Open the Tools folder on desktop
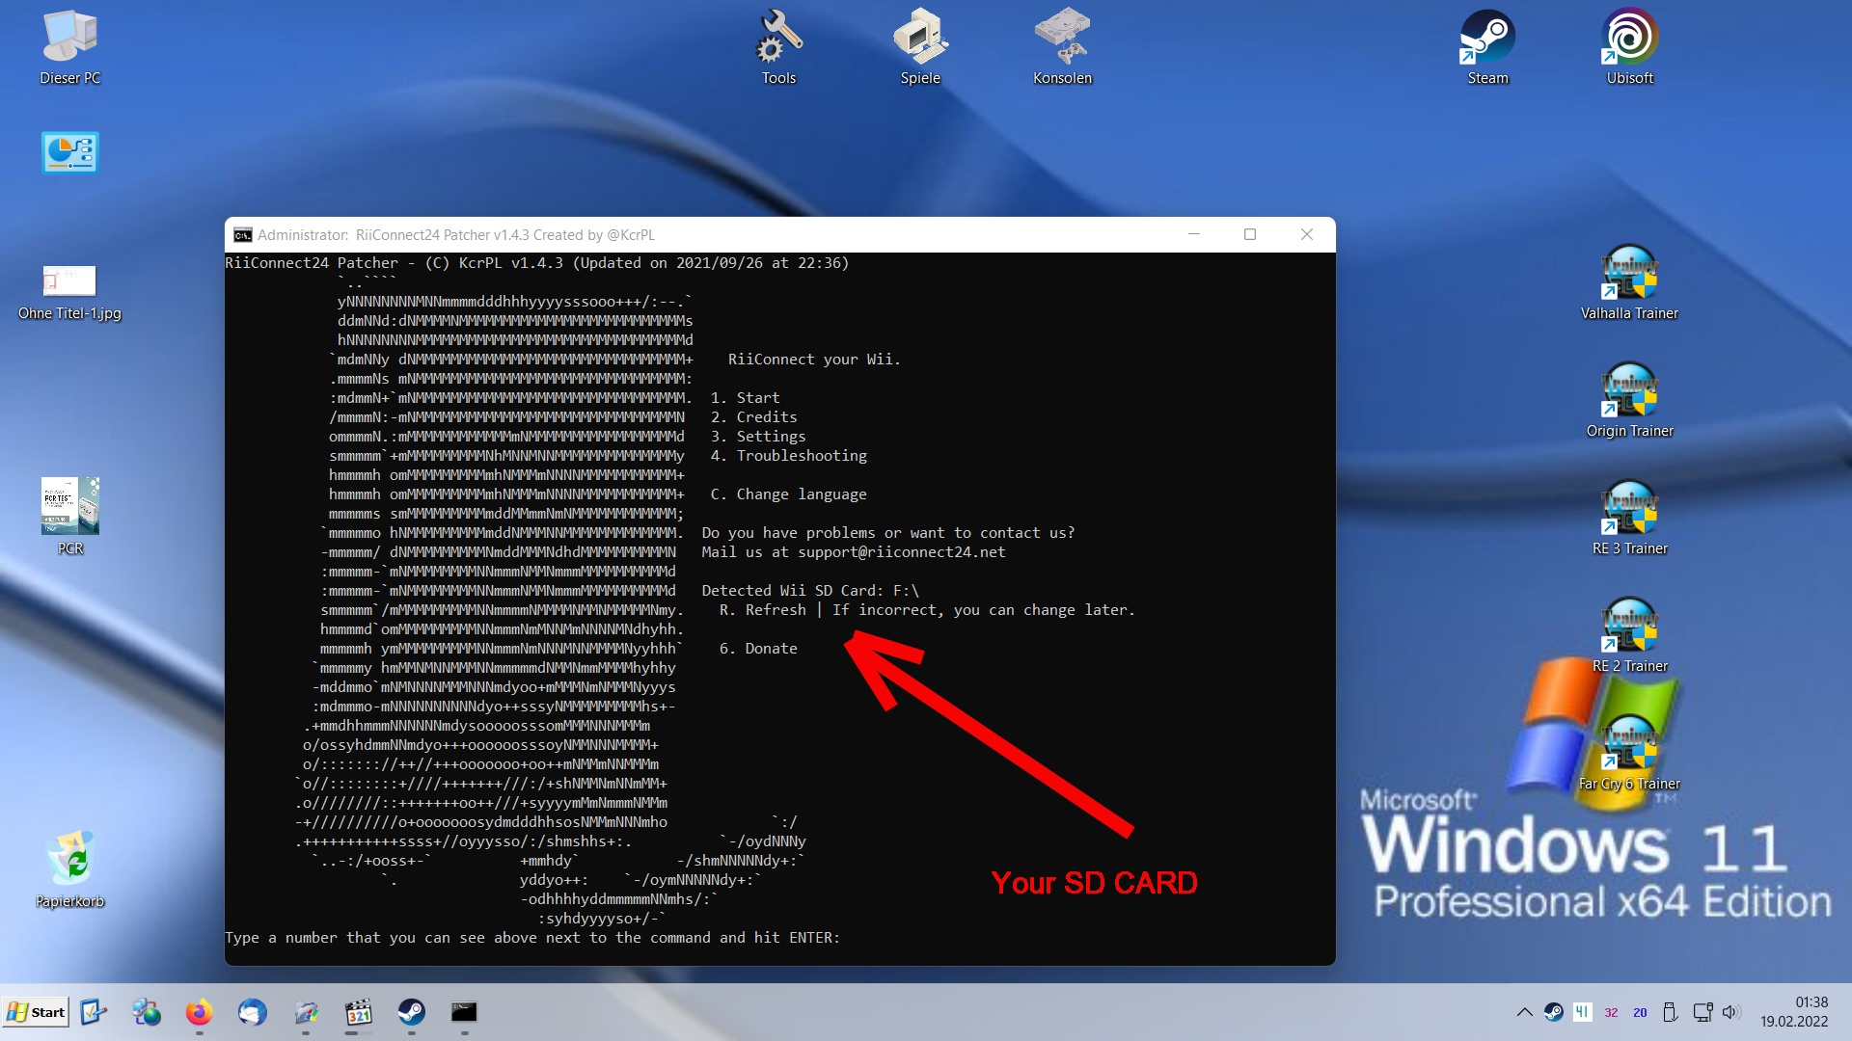 pos(779,47)
